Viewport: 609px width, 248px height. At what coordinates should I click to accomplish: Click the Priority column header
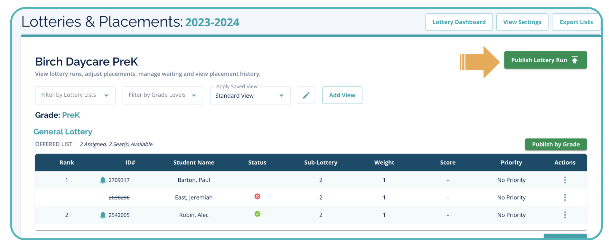[511, 163]
